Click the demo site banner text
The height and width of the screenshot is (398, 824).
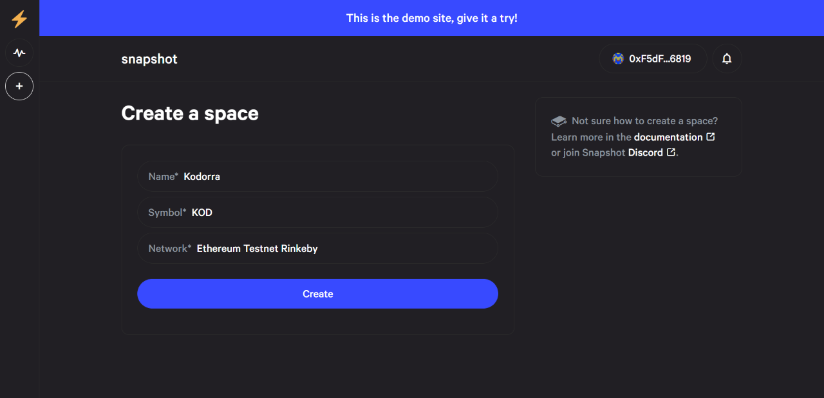coord(432,18)
